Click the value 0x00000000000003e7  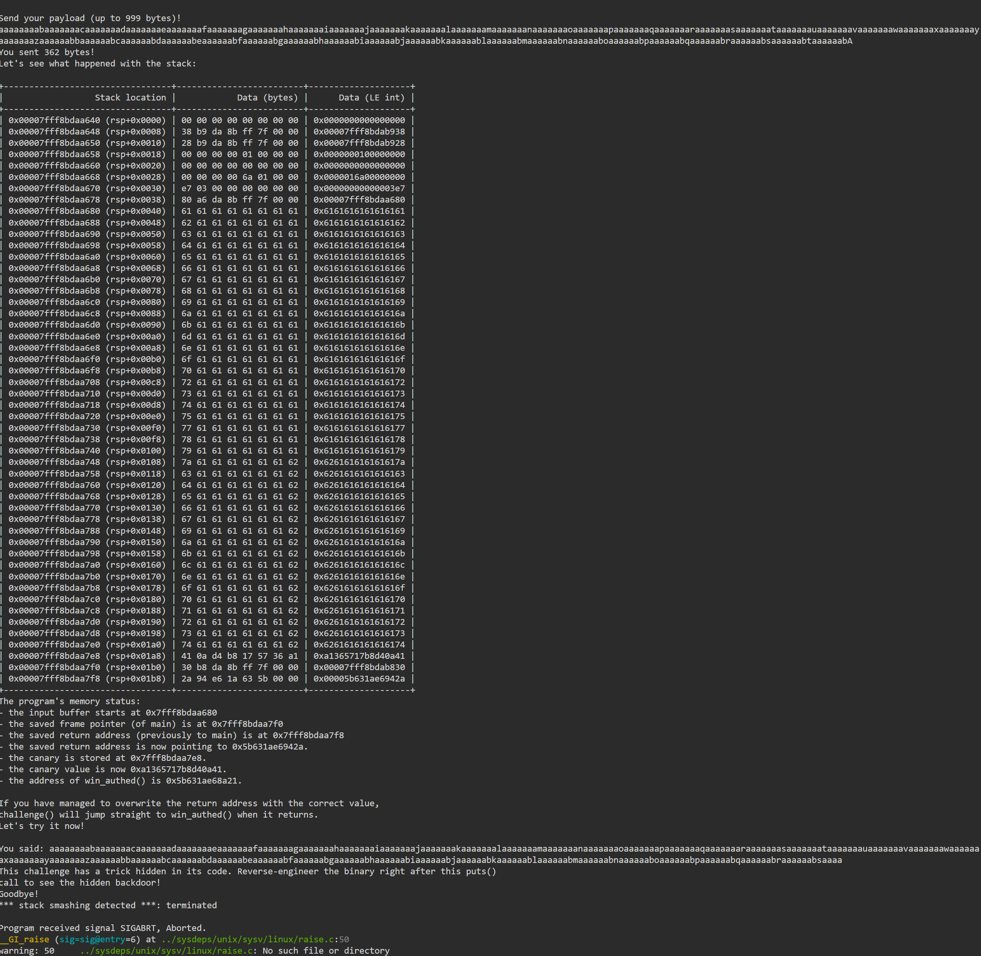coord(359,189)
